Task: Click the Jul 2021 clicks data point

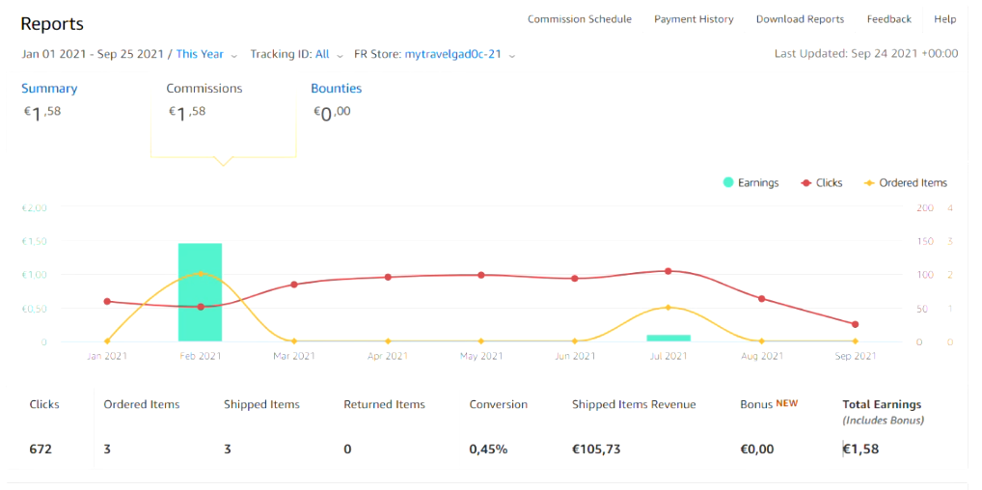Action: pos(668,271)
